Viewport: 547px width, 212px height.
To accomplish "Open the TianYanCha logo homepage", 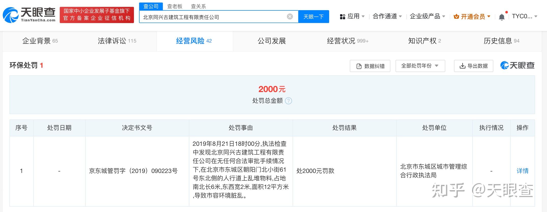I will [29, 15].
